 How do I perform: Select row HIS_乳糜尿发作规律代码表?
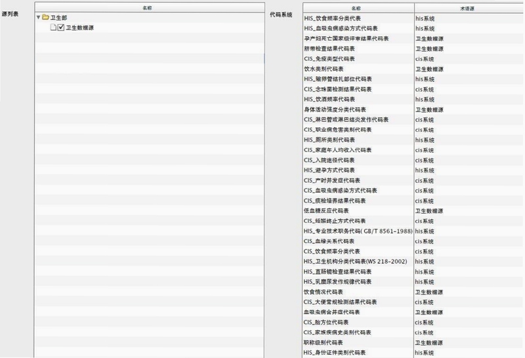(x=413, y=282)
